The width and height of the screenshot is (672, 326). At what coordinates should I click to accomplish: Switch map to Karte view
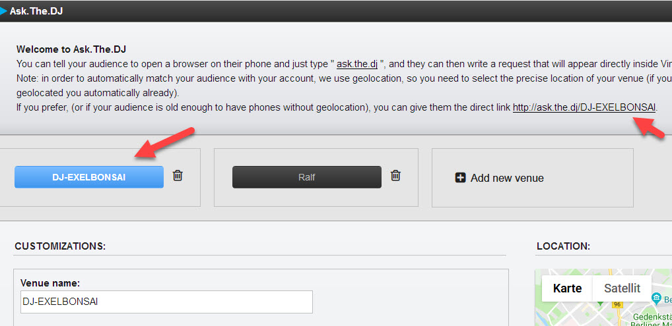tap(567, 288)
